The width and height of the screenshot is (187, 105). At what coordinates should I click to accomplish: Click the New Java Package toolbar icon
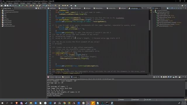(31, 6)
